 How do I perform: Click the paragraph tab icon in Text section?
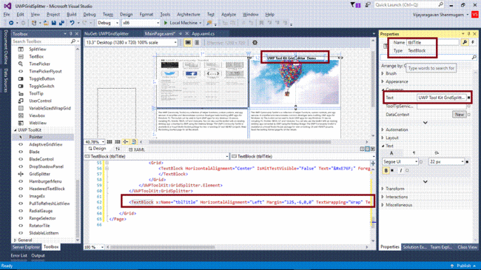pos(414,153)
